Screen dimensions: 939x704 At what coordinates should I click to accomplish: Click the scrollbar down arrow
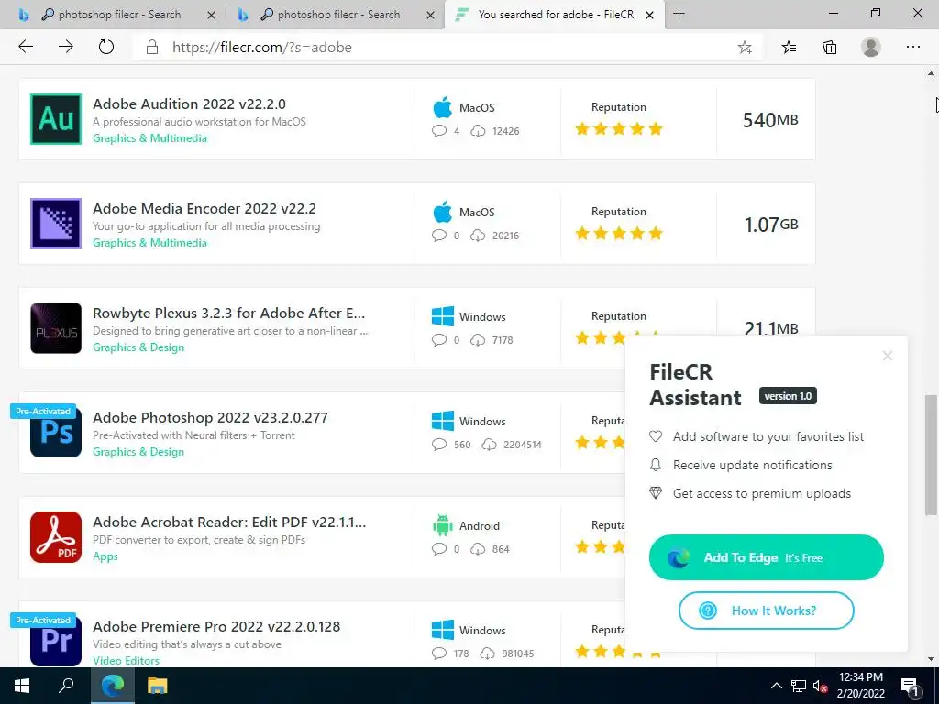(x=931, y=659)
